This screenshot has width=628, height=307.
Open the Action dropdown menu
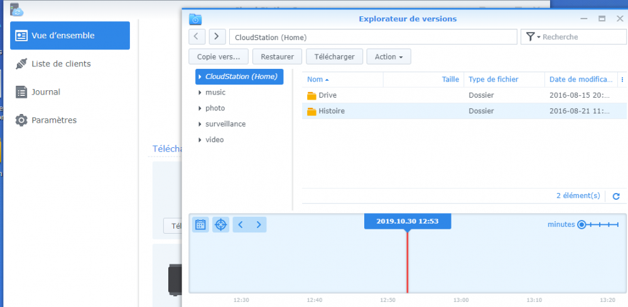point(389,57)
